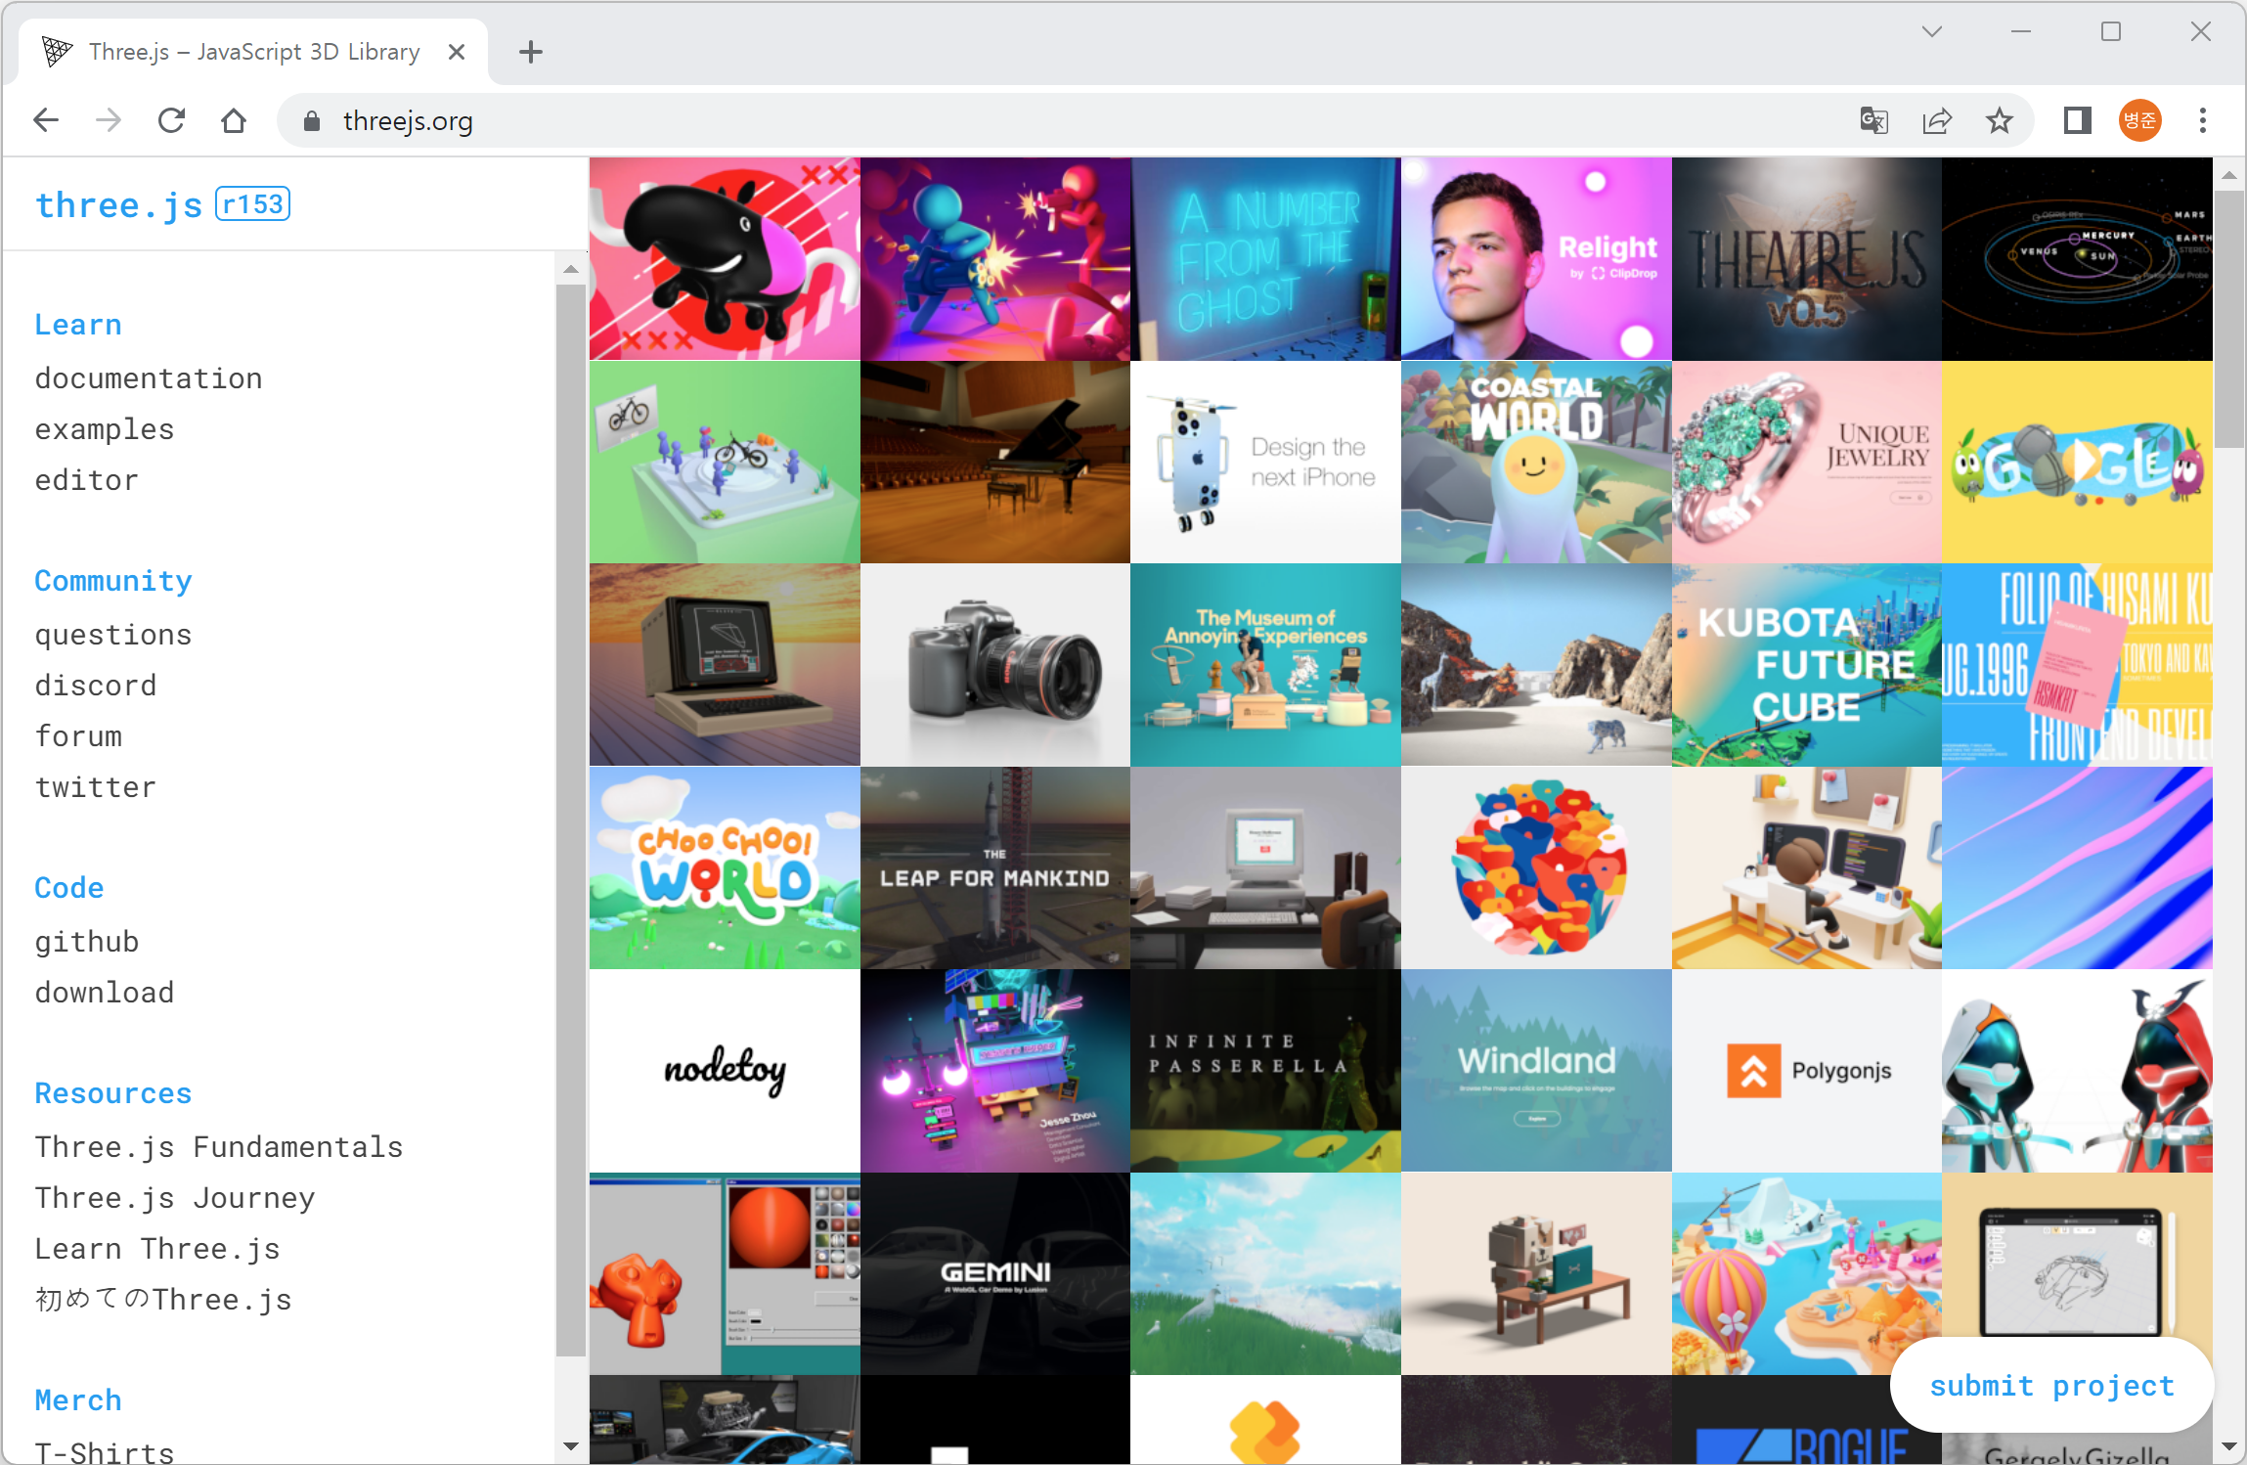Click the browser reload icon
Screen dimensions: 2247x1465
(172, 120)
